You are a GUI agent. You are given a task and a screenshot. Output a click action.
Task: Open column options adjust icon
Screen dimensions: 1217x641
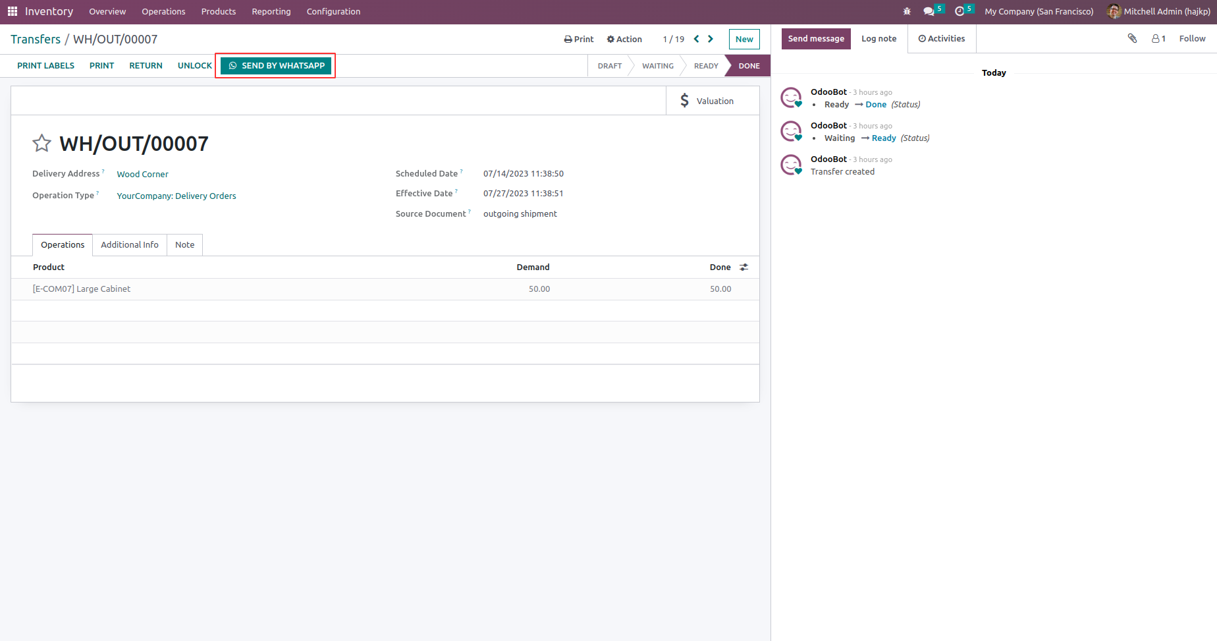(744, 267)
